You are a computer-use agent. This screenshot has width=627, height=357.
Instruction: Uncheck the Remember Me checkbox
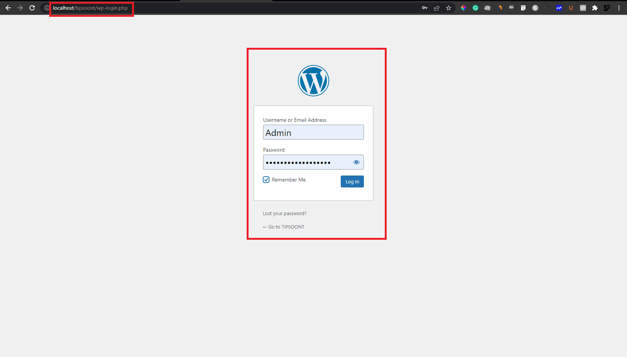[266, 180]
